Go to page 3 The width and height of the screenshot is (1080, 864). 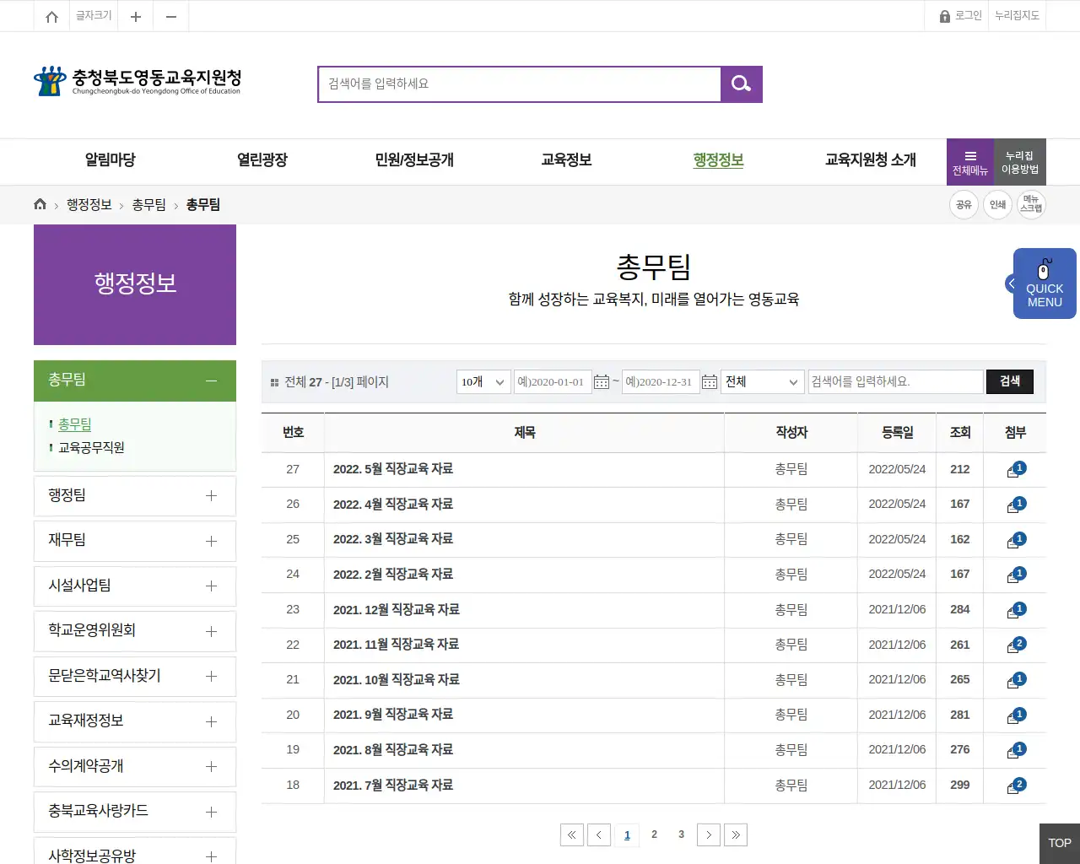tap(681, 834)
